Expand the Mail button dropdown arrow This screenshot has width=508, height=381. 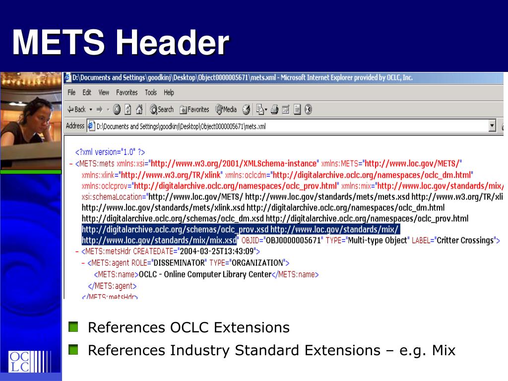click(266, 110)
